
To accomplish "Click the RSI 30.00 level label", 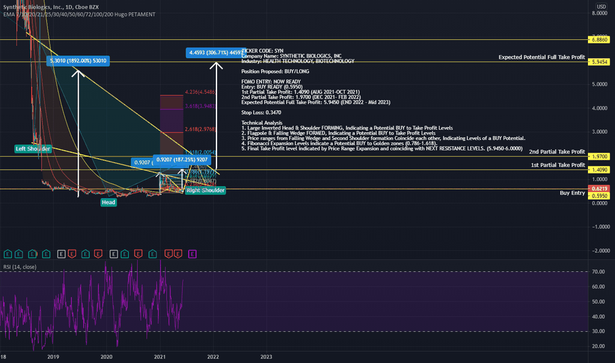I will (599, 331).
